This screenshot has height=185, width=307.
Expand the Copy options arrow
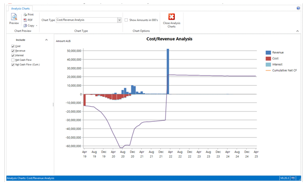pos(36,26)
